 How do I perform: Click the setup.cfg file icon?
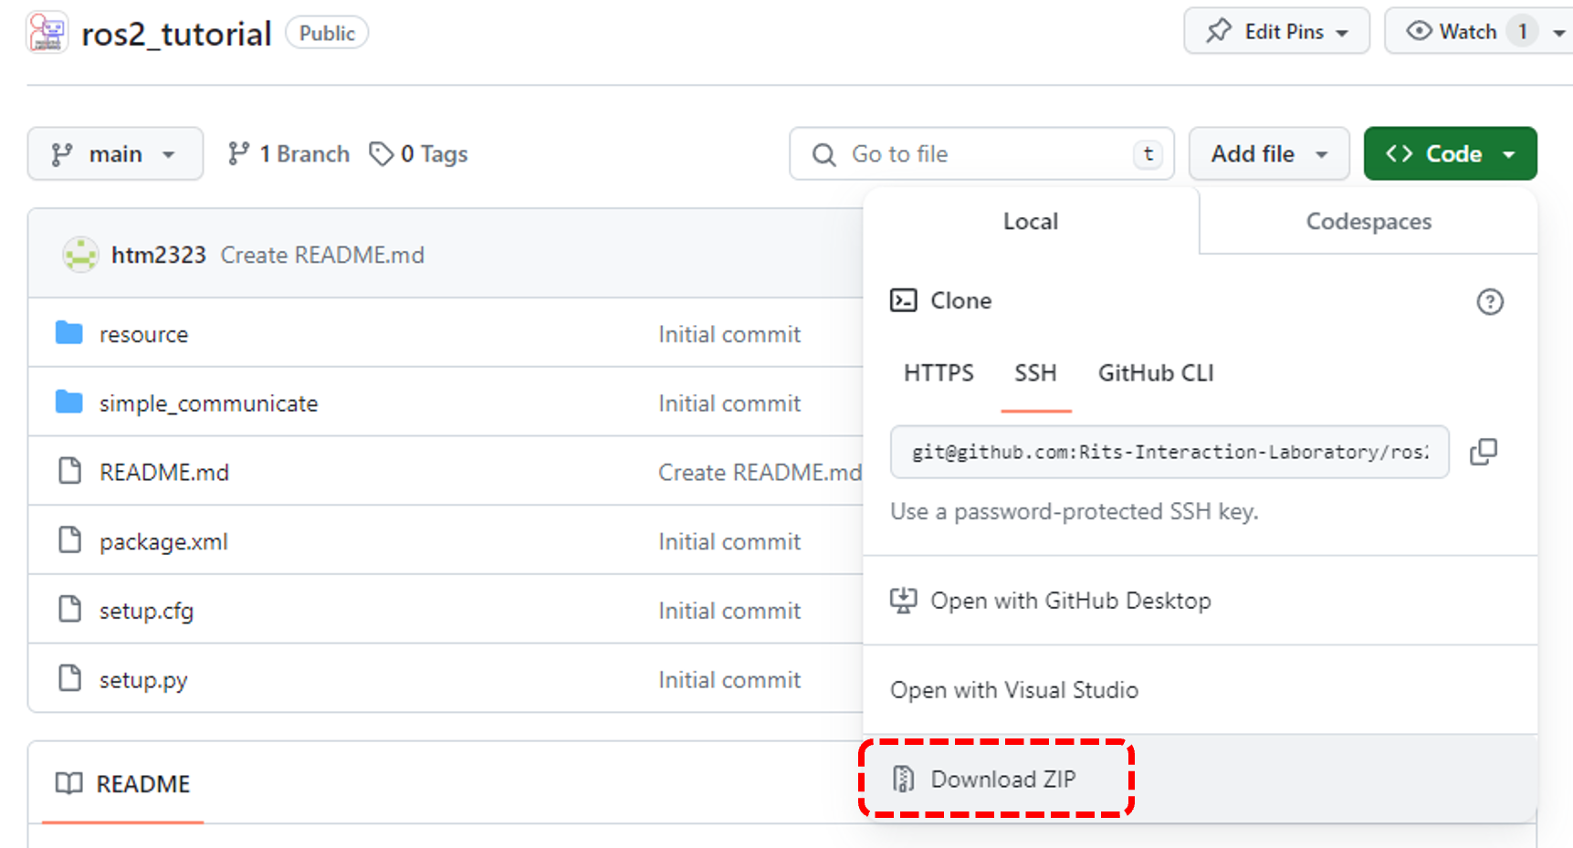69,609
